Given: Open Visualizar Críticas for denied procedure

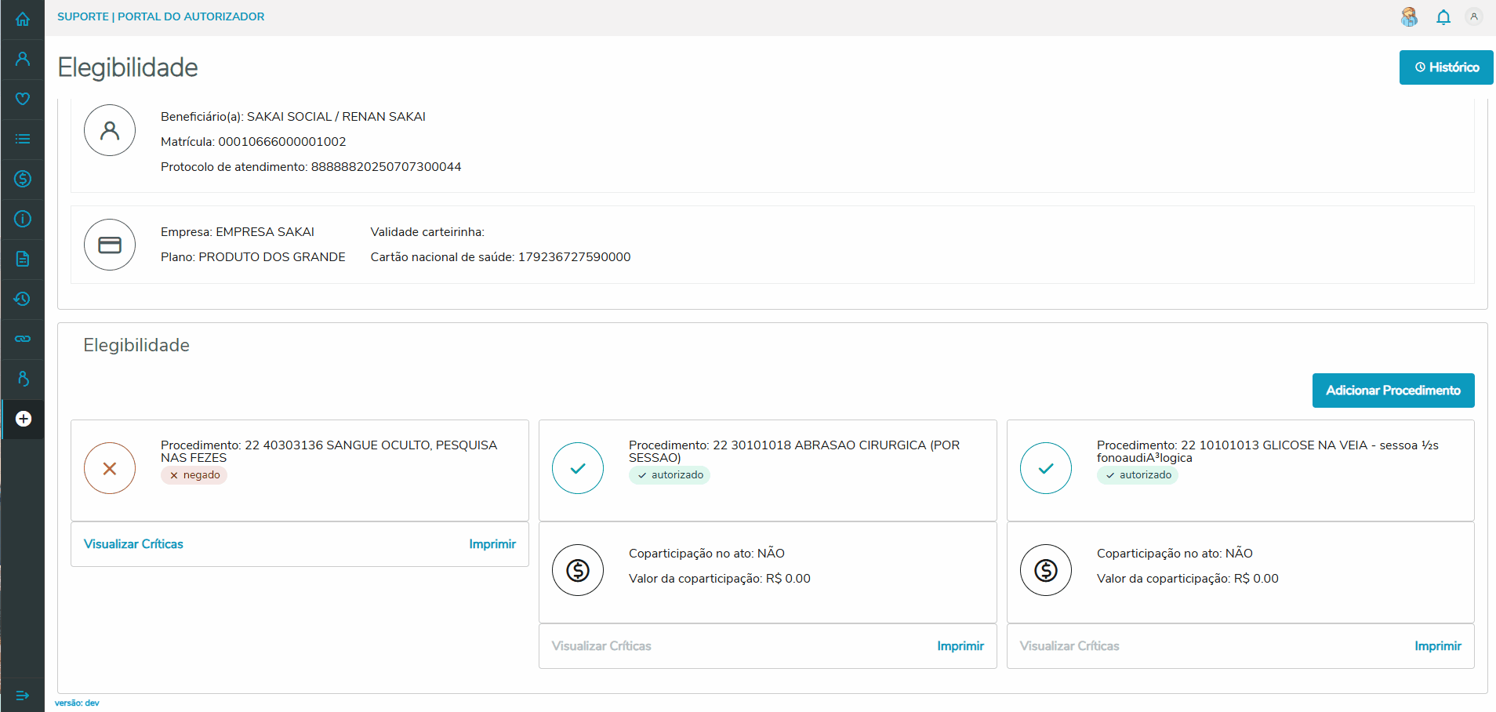Looking at the screenshot, I should tap(133, 544).
